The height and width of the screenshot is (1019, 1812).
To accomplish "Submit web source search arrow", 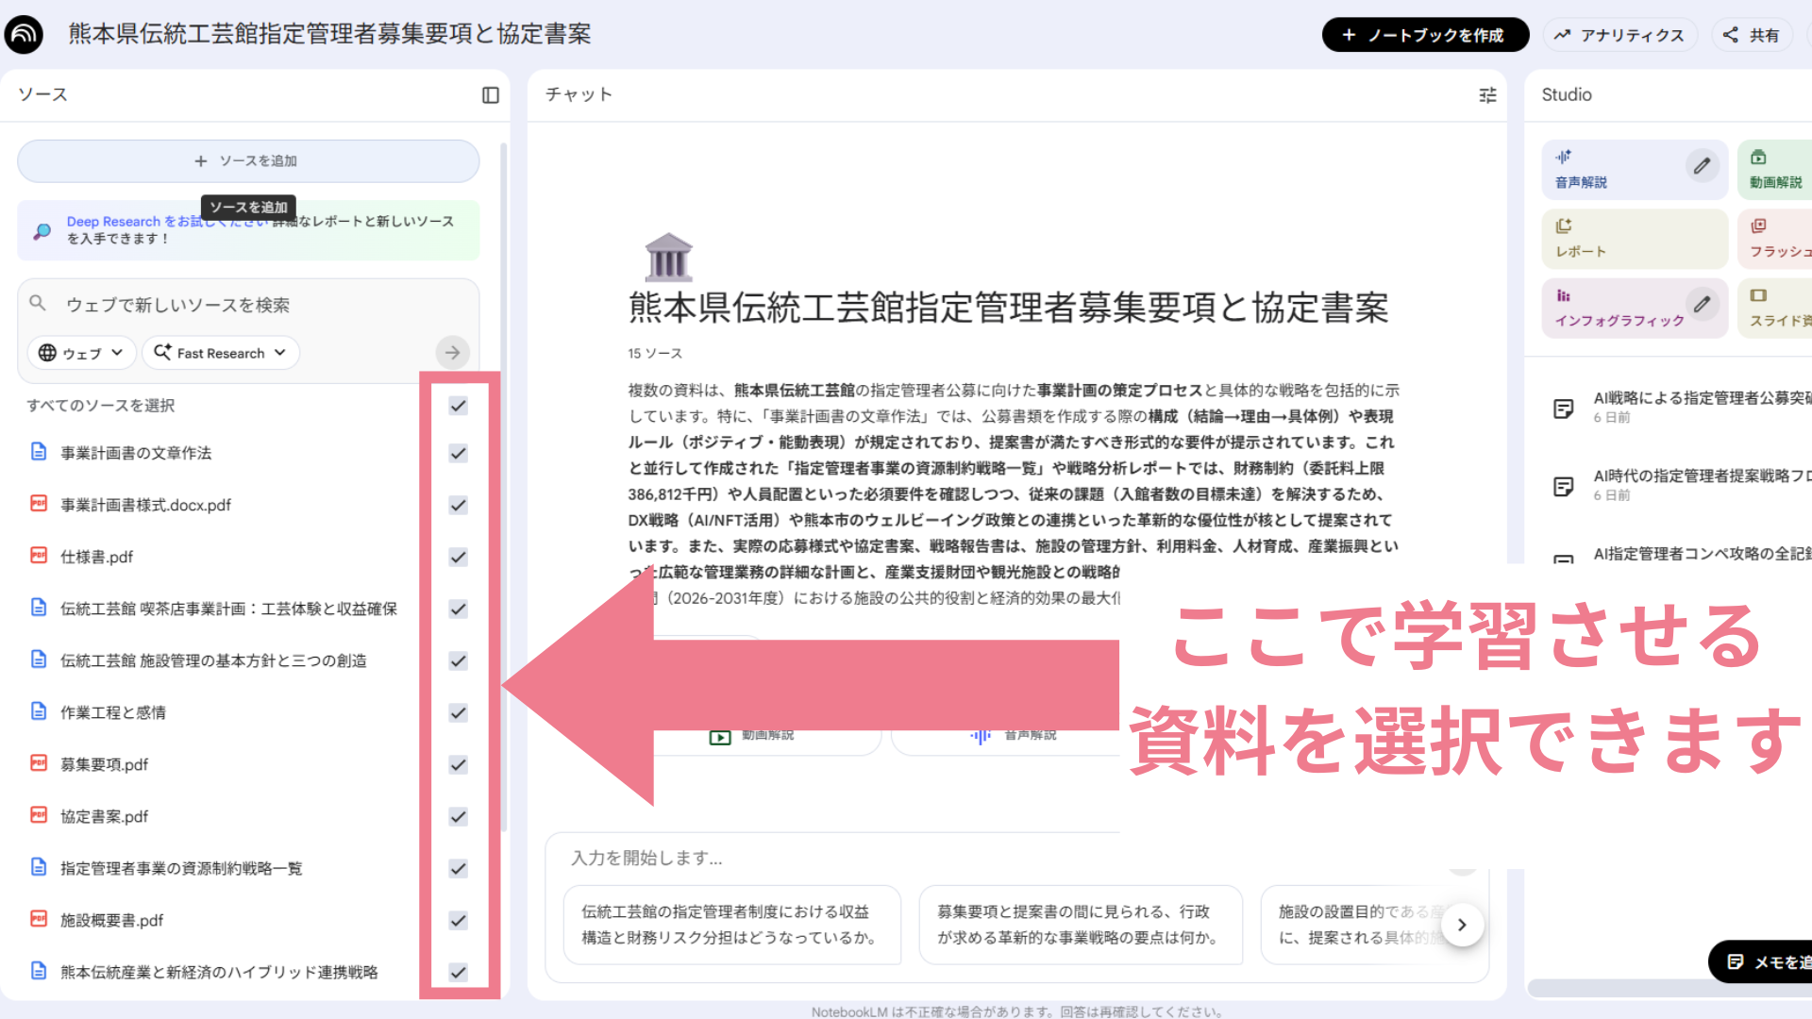I will [453, 353].
